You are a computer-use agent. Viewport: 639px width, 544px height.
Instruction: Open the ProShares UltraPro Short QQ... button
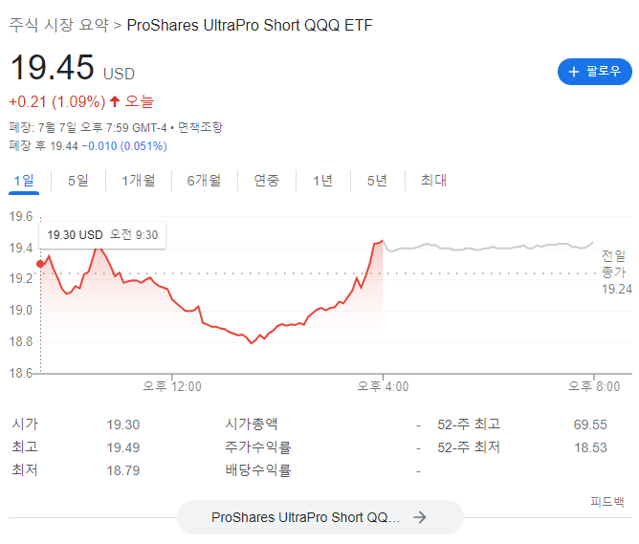319,517
